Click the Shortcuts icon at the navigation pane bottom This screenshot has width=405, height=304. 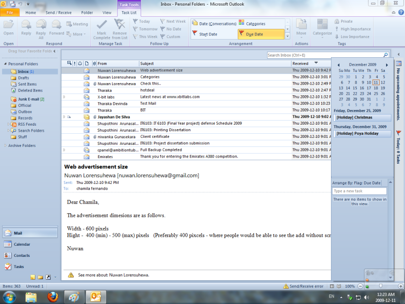[48, 277]
